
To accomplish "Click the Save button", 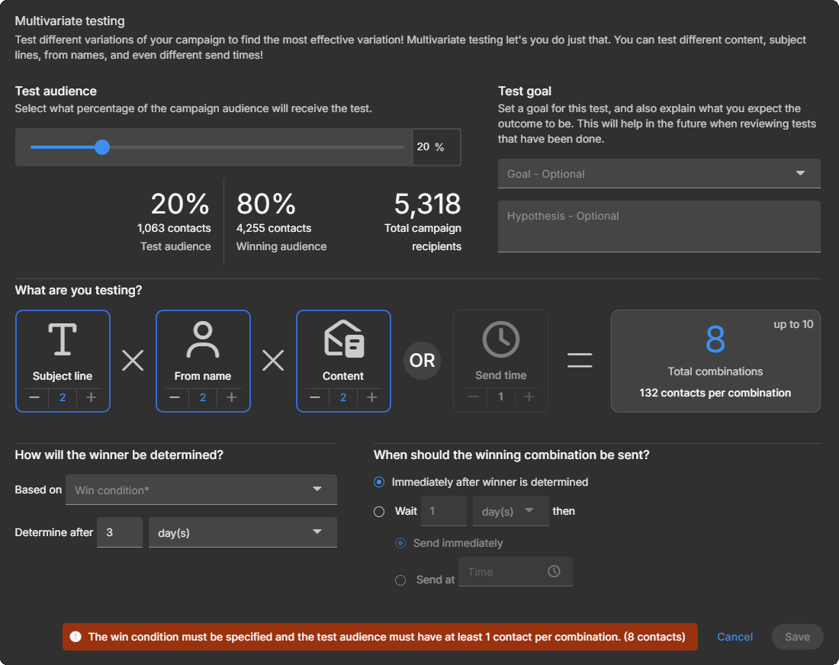I will [x=797, y=637].
